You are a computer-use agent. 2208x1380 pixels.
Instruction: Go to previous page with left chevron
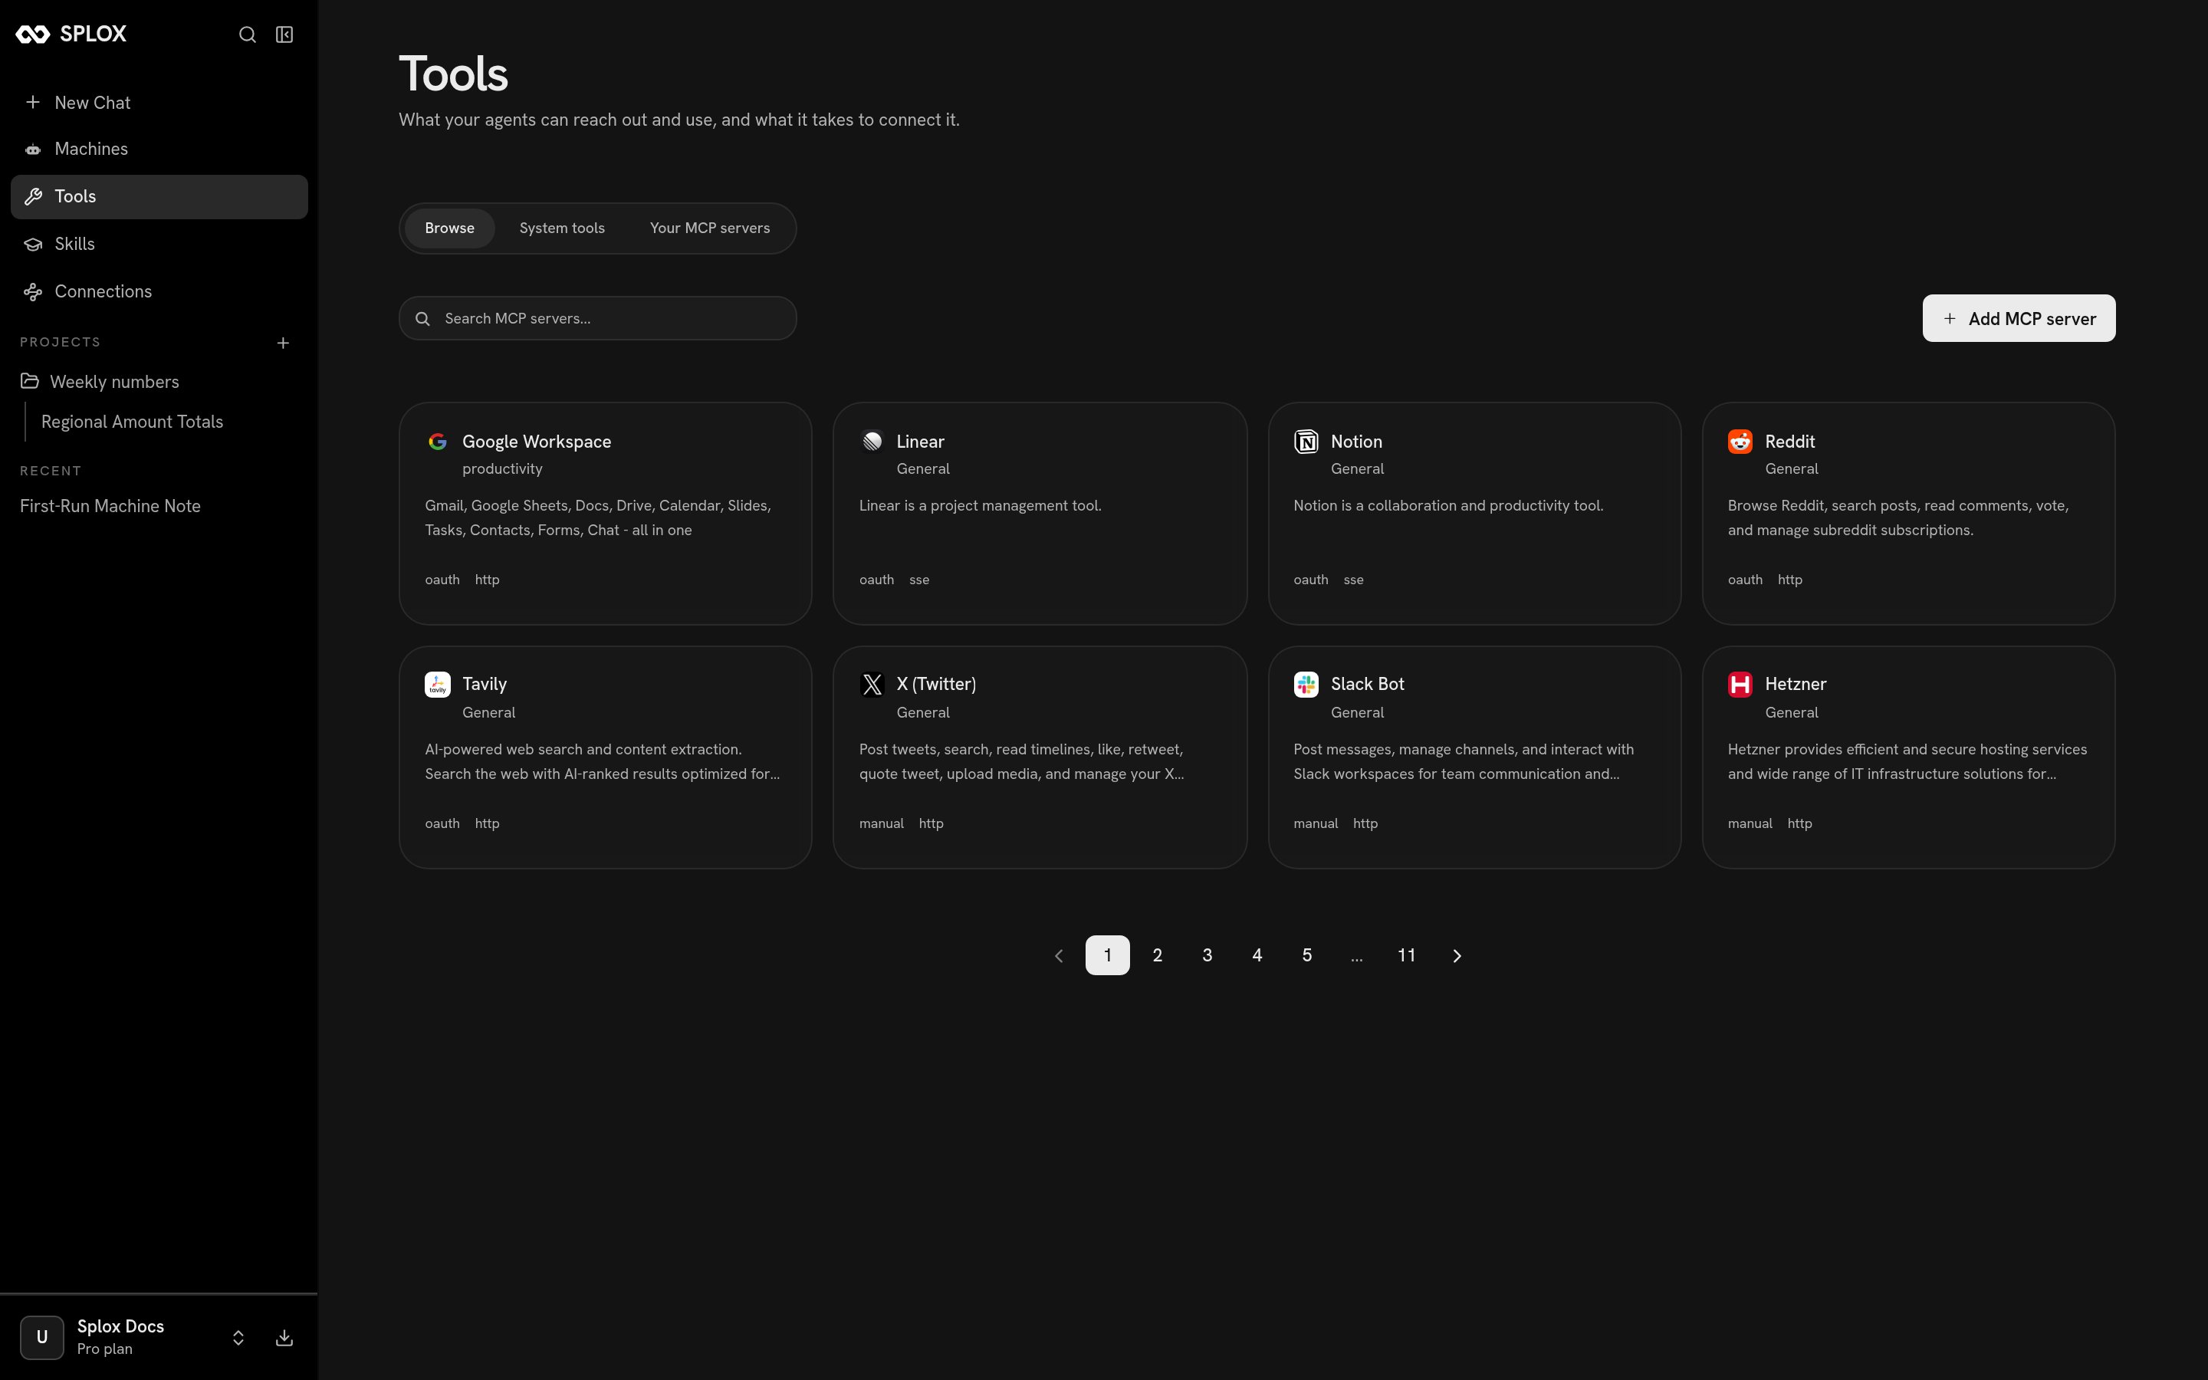tap(1058, 955)
